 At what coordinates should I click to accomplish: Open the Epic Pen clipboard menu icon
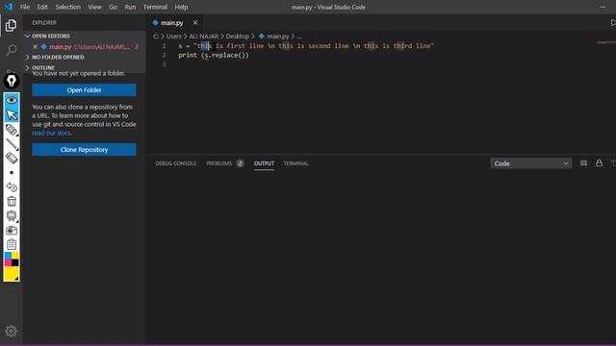pos(12,244)
